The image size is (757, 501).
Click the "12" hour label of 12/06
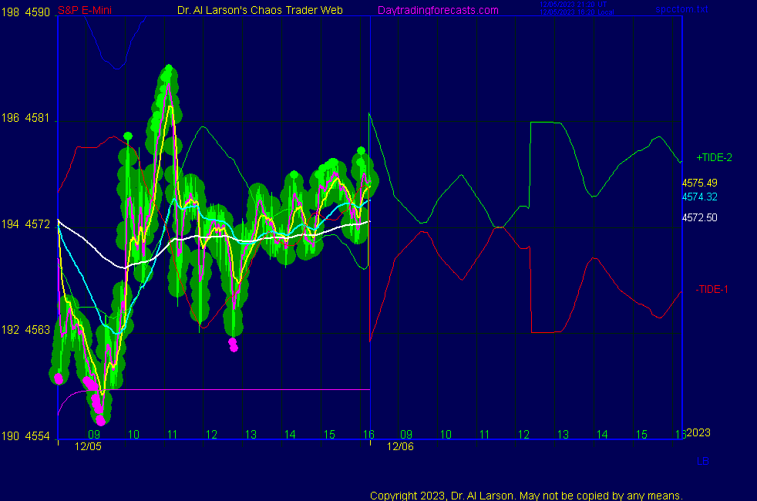(524, 435)
